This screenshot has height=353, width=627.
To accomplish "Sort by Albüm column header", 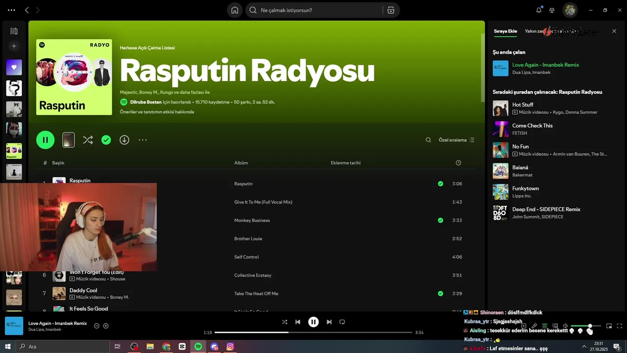I will [241, 163].
